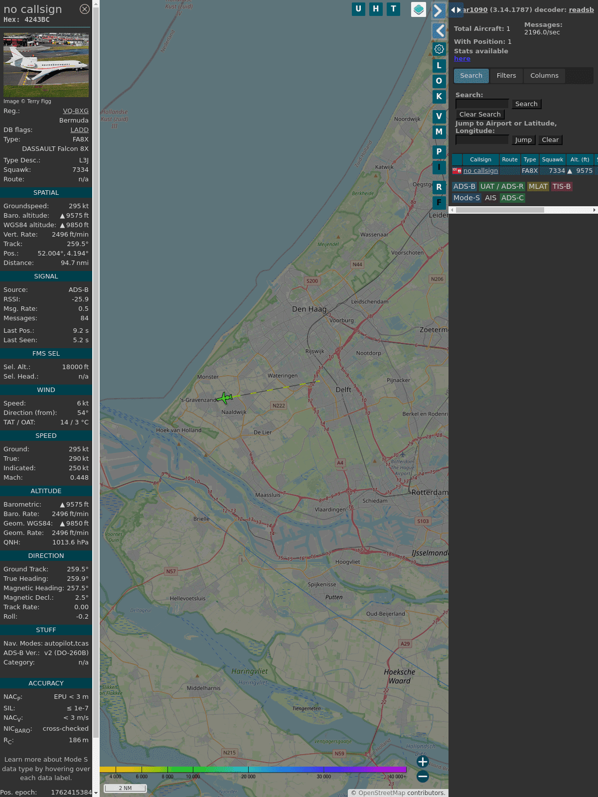Open the VQ-BXG registration link
Screen dimensions: 598x797
click(76, 111)
